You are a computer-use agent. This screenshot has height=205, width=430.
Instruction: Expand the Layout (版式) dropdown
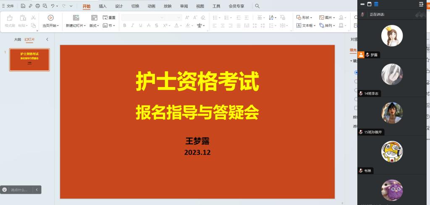94,26
